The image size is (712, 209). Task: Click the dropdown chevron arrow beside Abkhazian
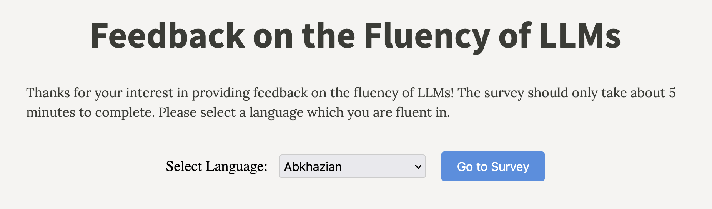[418, 167]
